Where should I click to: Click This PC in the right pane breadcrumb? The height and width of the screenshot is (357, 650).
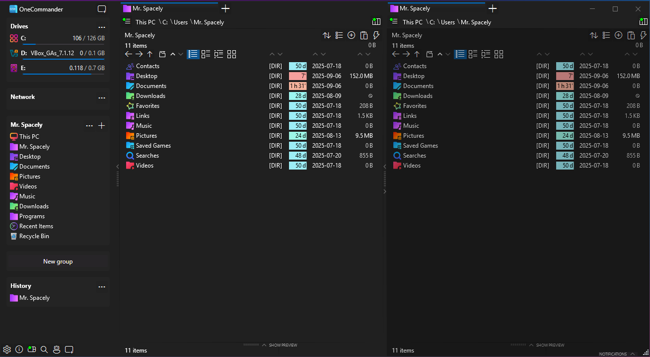(x=413, y=22)
